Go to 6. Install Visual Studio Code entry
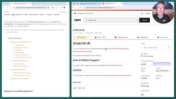Screen dimensions: 176x99 [23, 57]
